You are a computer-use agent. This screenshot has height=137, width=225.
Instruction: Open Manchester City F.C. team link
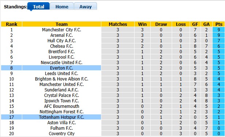pos(62,30)
